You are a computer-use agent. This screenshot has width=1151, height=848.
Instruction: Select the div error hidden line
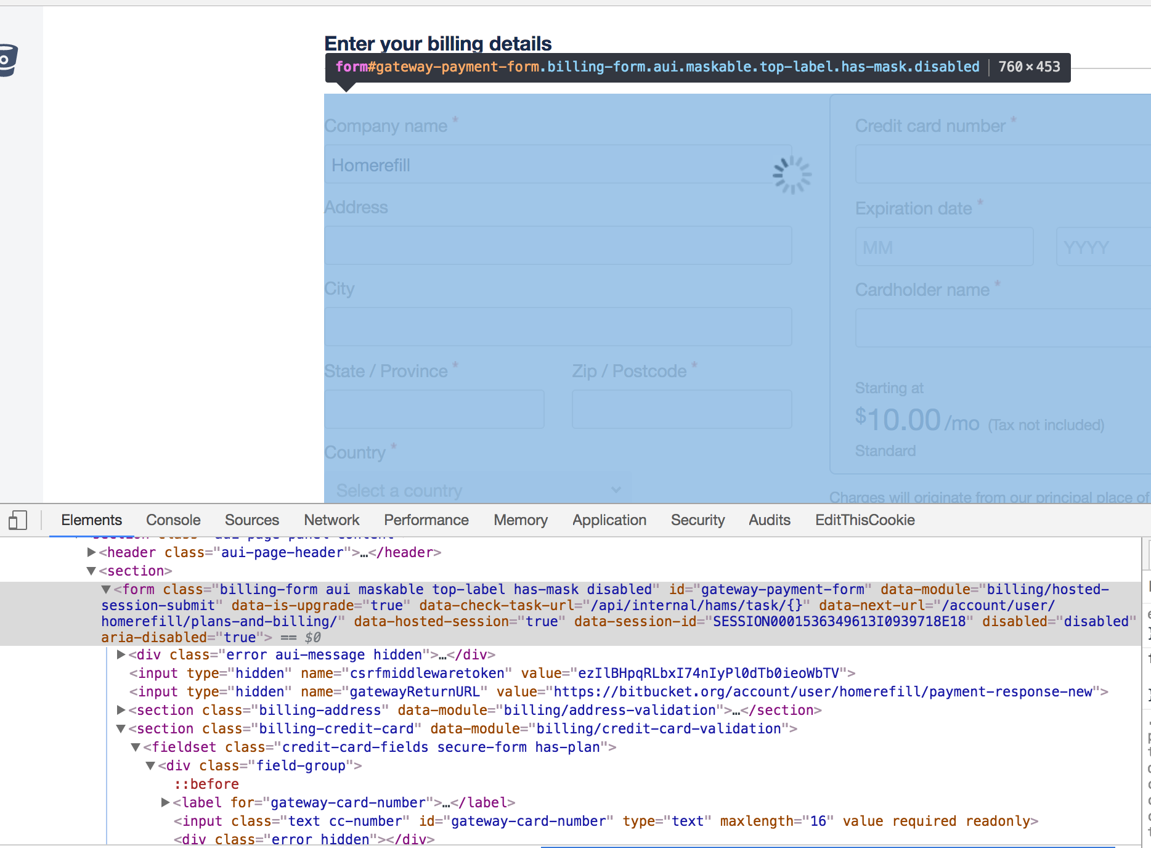(x=304, y=839)
